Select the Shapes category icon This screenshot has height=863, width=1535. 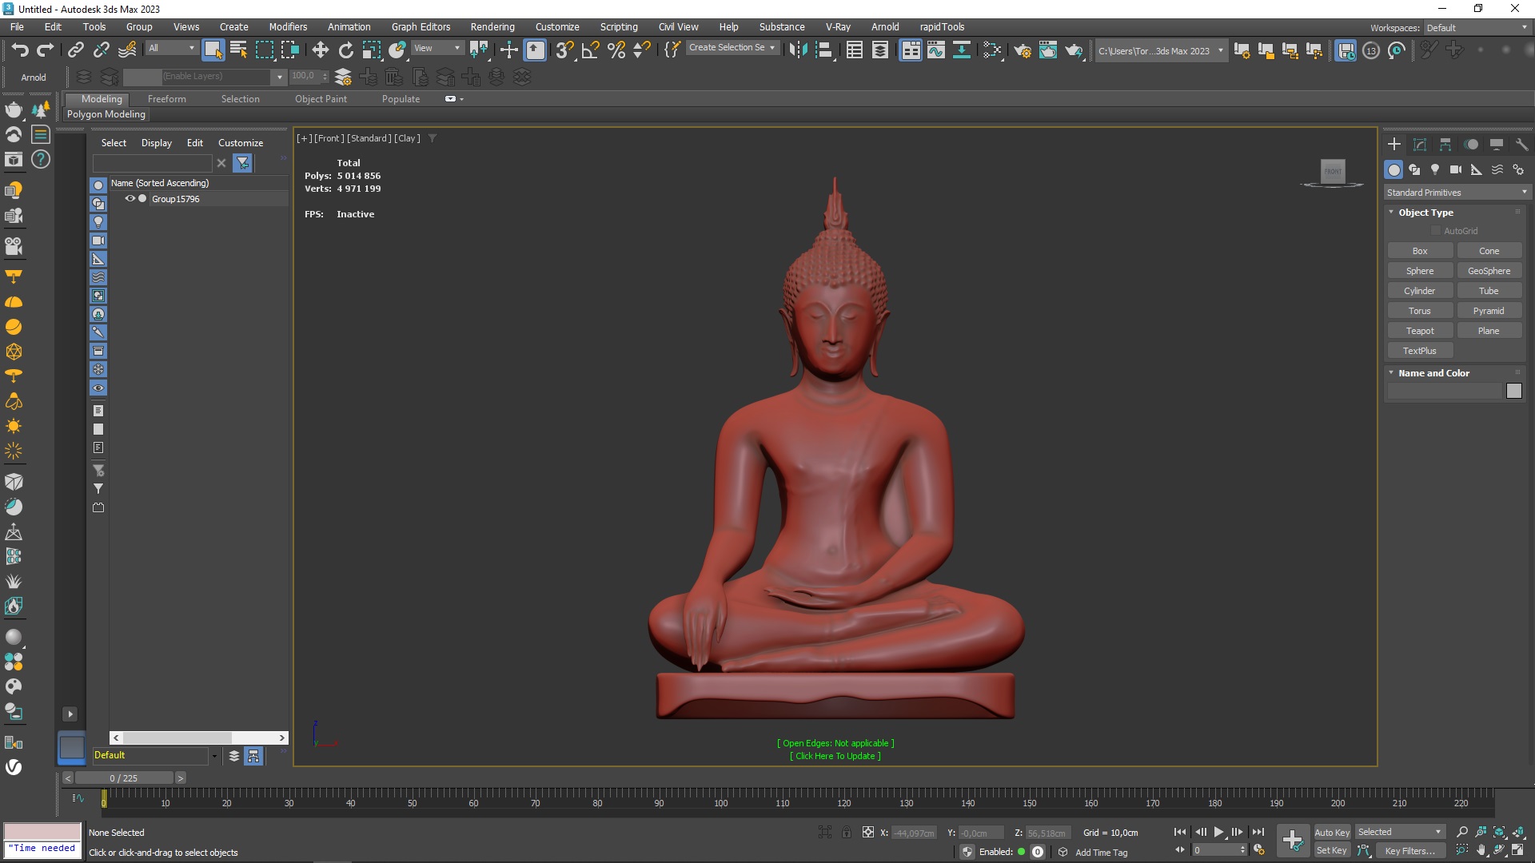tap(1414, 169)
